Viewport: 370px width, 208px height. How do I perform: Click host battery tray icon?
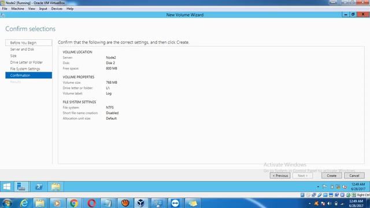(x=336, y=203)
